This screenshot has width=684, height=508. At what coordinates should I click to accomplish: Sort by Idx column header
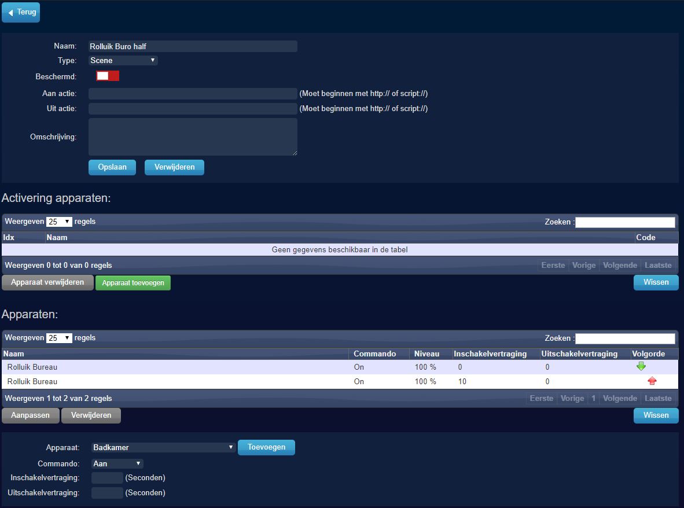pyautogui.click(x=23, y=238)
